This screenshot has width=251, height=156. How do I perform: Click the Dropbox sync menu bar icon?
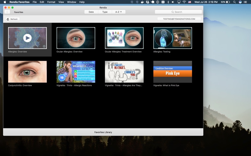[147, 2]
